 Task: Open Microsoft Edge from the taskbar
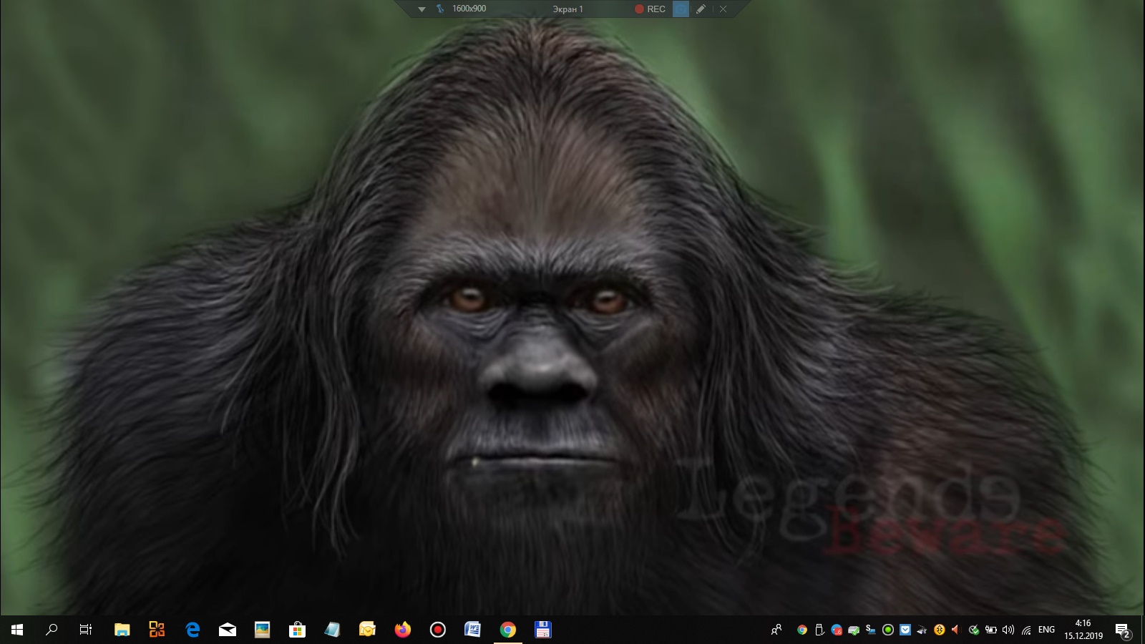click(193, 630)
